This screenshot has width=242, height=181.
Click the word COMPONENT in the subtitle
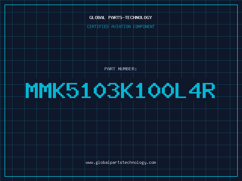tap(144, 27)
